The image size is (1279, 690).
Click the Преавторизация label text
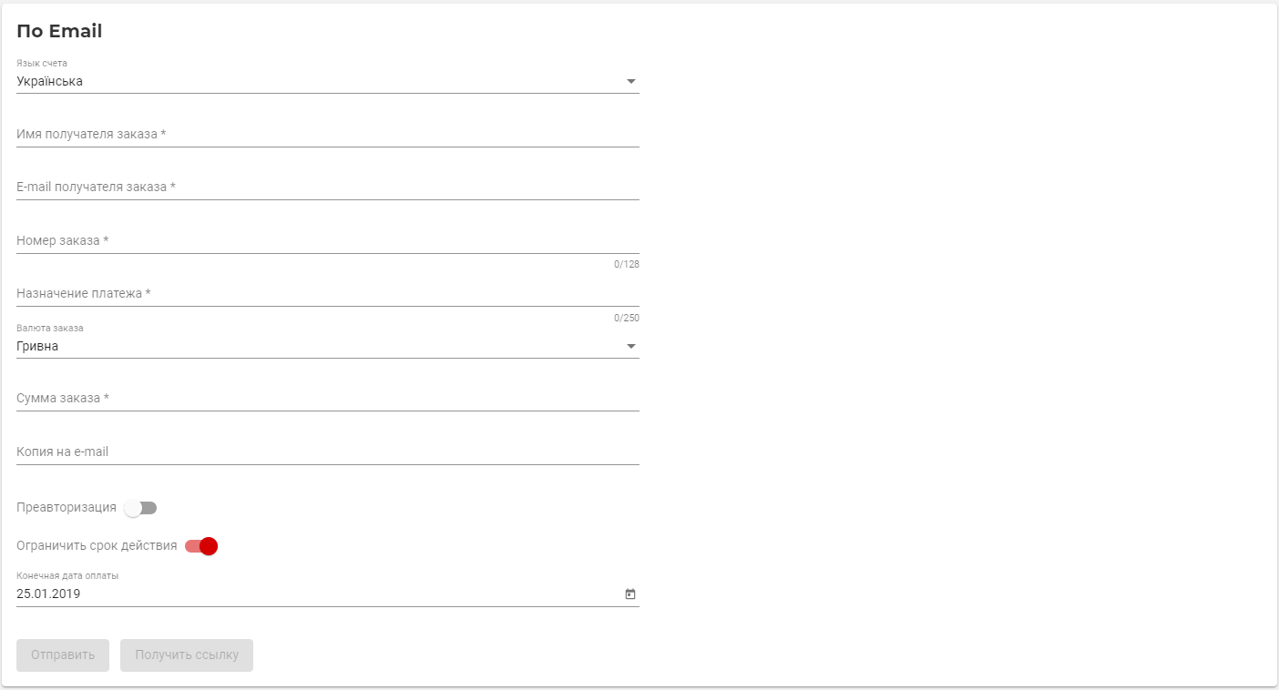click(67, 508)
